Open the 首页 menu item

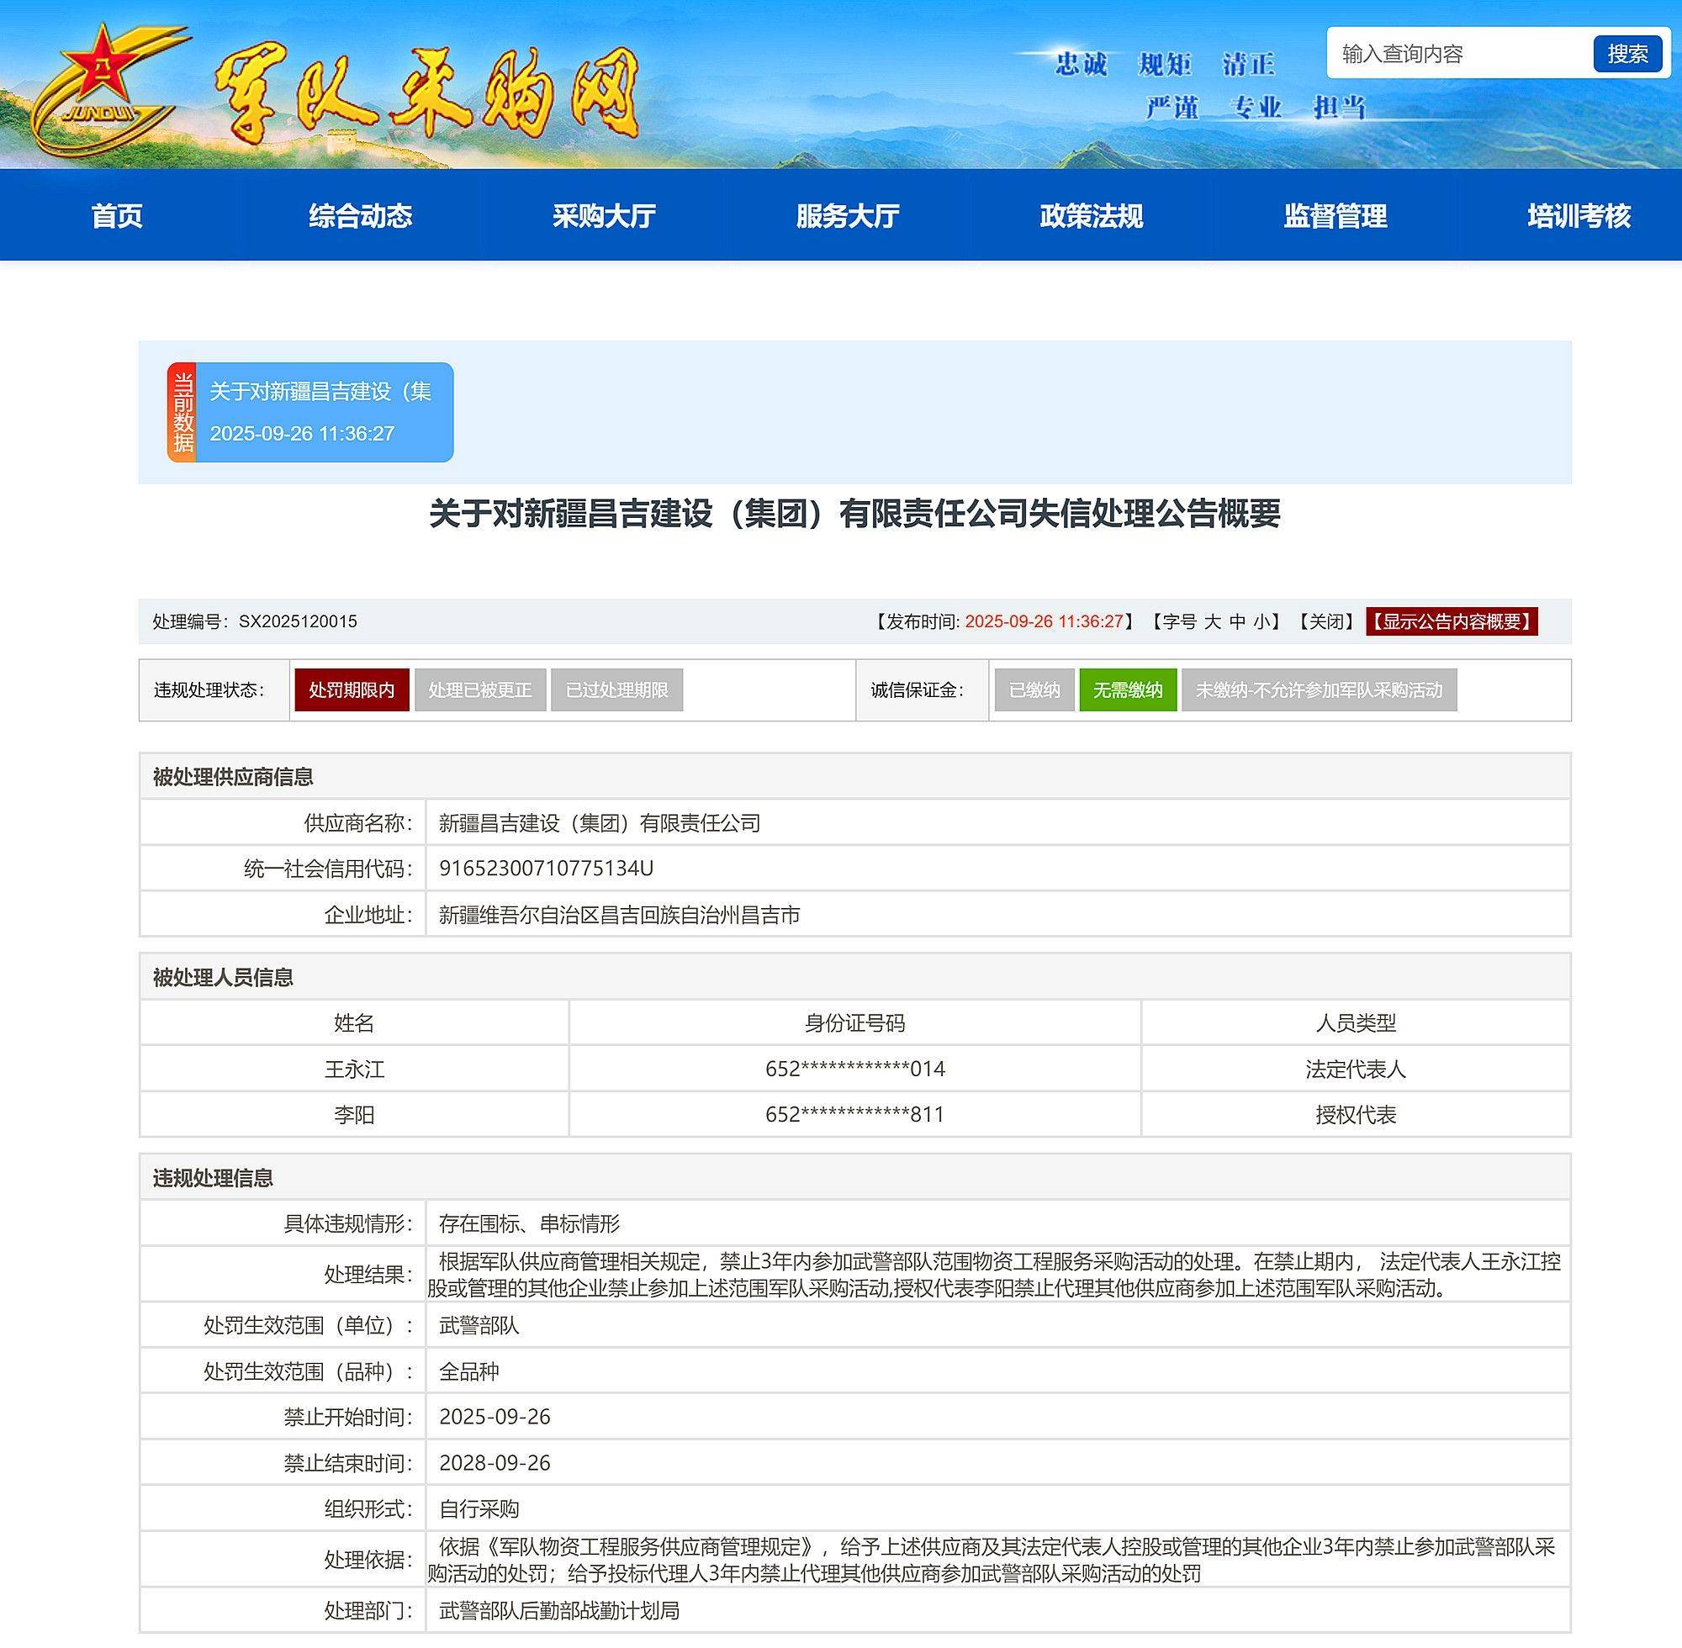click(119, 216)
